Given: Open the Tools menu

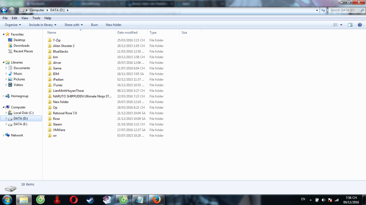Looking at the screenshot, I should tap(36, 18).
